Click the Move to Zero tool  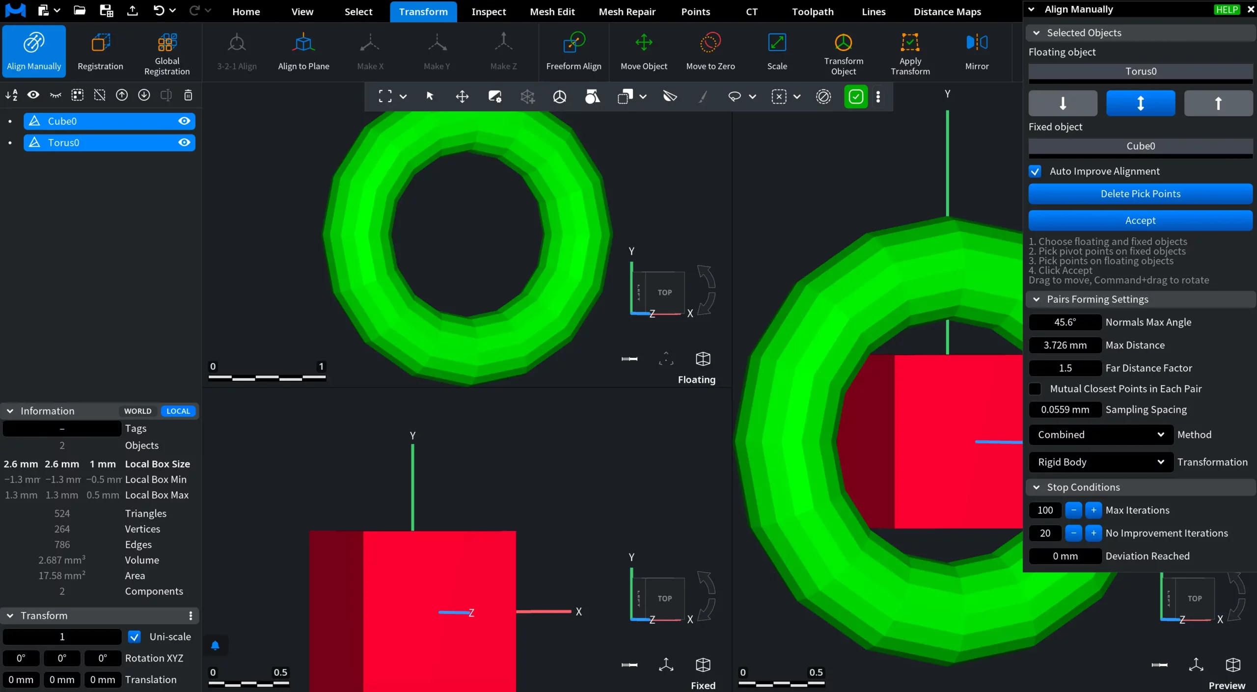click(x=710, y=52)
